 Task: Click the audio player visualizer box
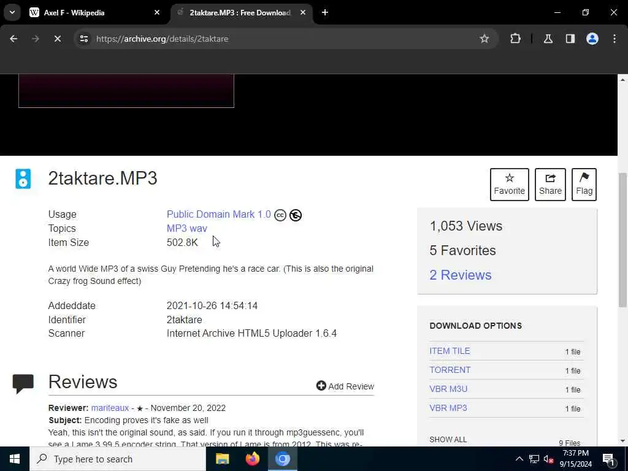126,91
